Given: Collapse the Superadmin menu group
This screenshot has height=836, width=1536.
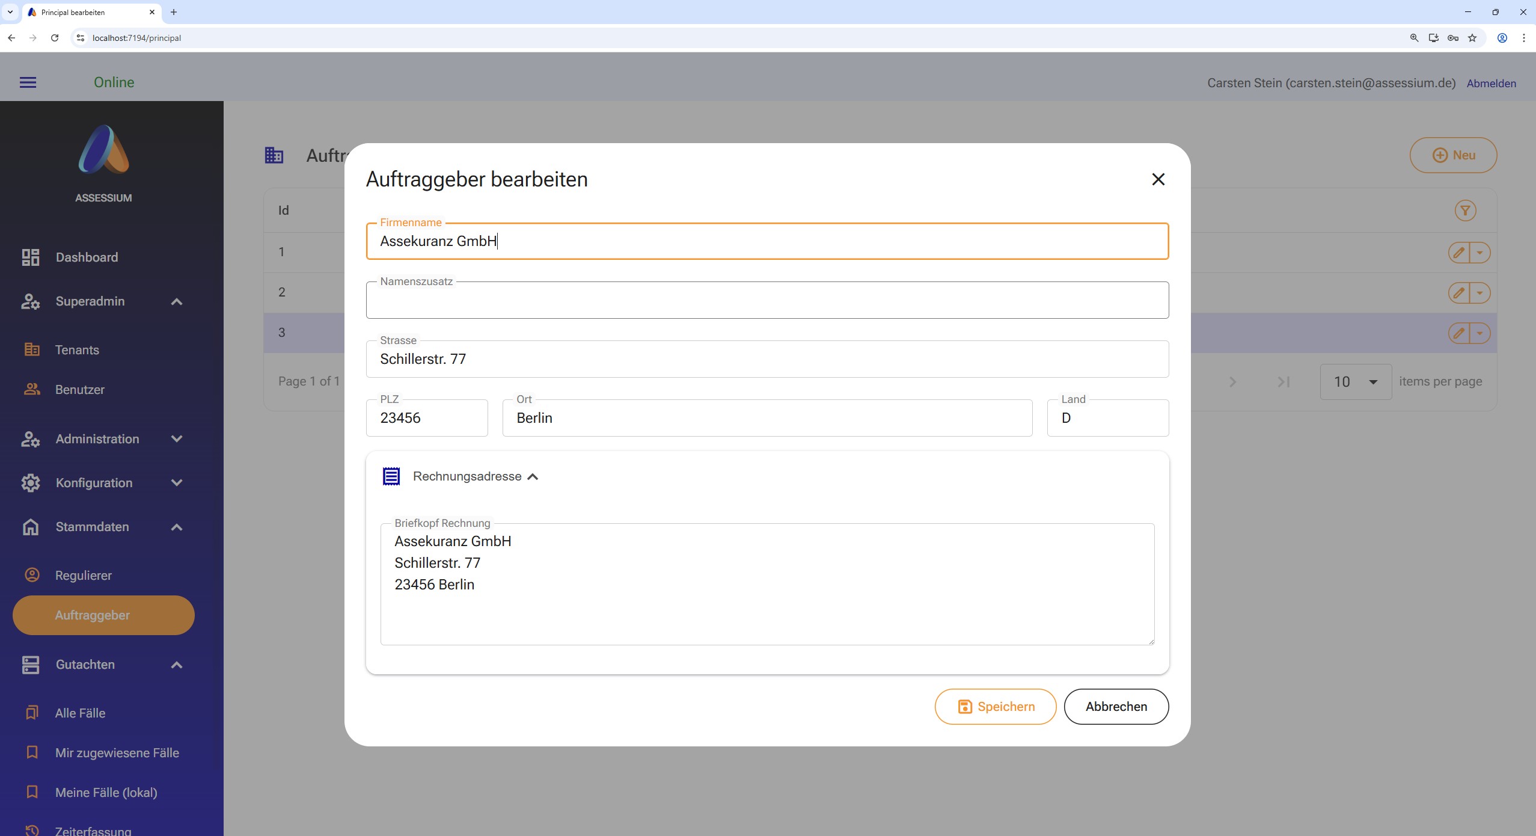Looking at the screenshot, I should click(176, 301).
